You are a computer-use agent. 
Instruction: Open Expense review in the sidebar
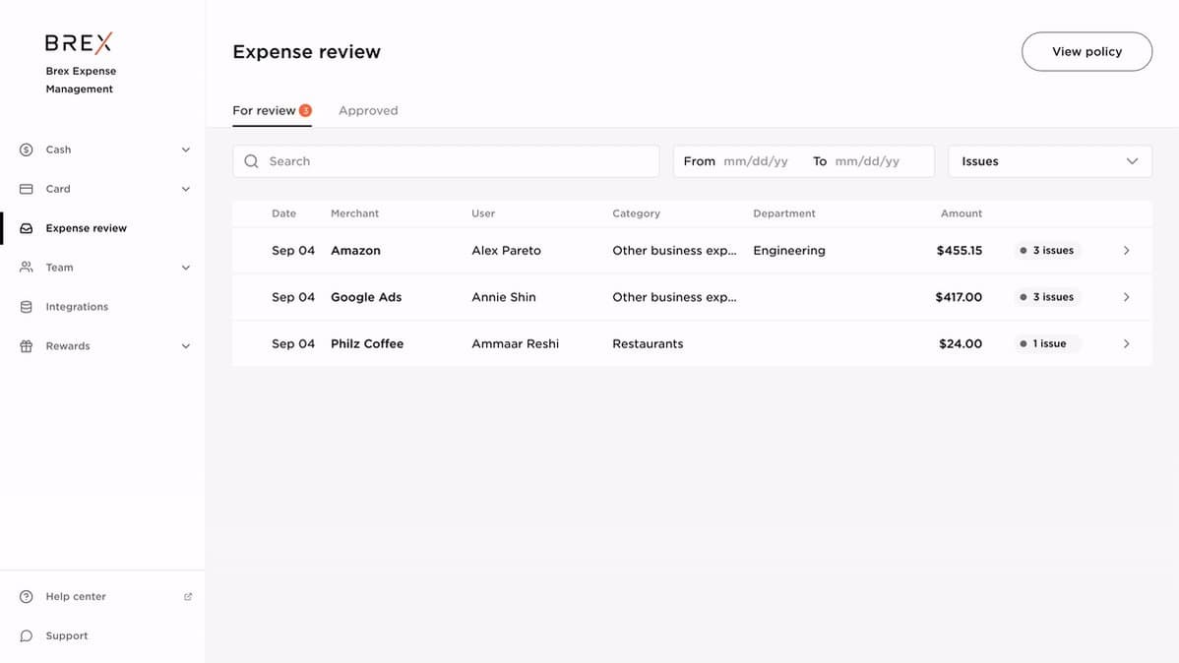86,228
